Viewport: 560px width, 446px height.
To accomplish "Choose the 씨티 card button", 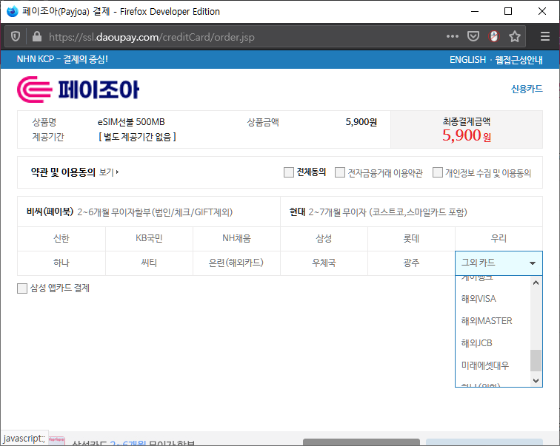I will [149, 263].
